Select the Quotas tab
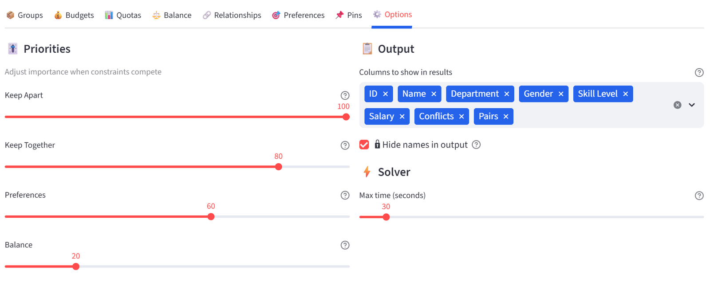The width and height of the screenshot is (710, 282). coord(123,15)
